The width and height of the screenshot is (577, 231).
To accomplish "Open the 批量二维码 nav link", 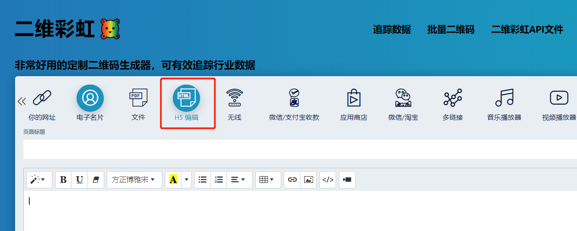I will pyautogui.click(x=451, y=30).
